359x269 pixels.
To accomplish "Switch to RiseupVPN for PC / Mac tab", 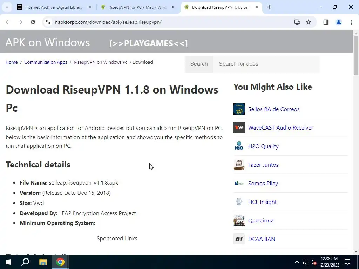I will pos(137,7).
